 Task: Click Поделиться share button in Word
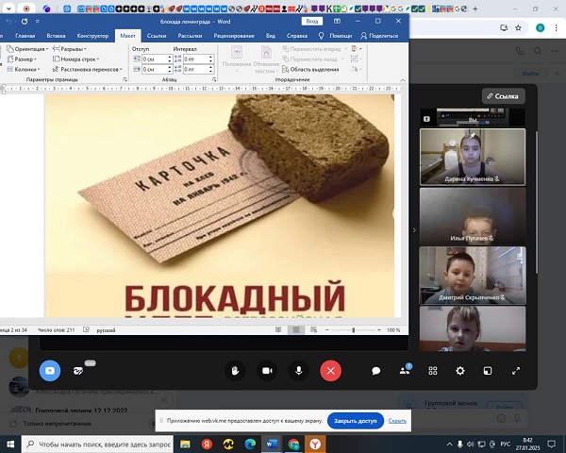[x=379, y=36]
